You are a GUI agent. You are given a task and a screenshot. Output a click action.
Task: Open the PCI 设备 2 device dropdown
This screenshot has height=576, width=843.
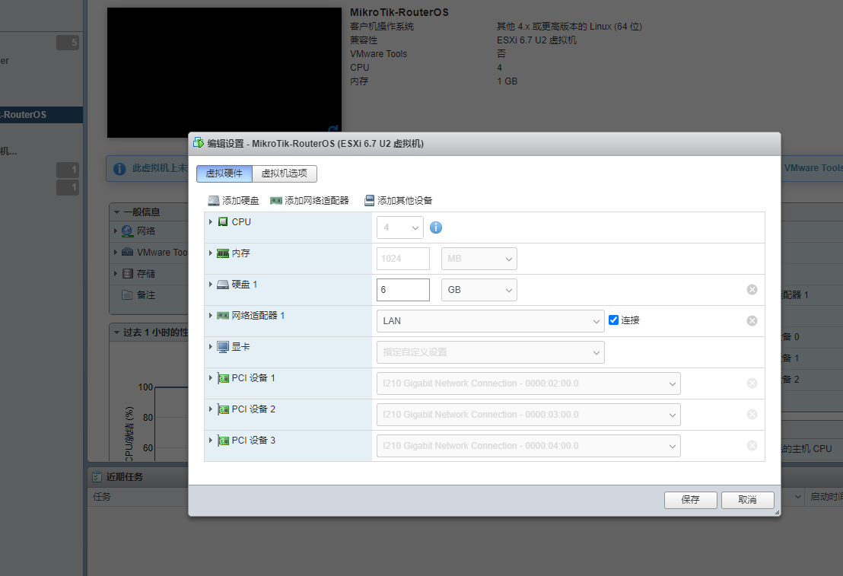(x=529, y=415)
